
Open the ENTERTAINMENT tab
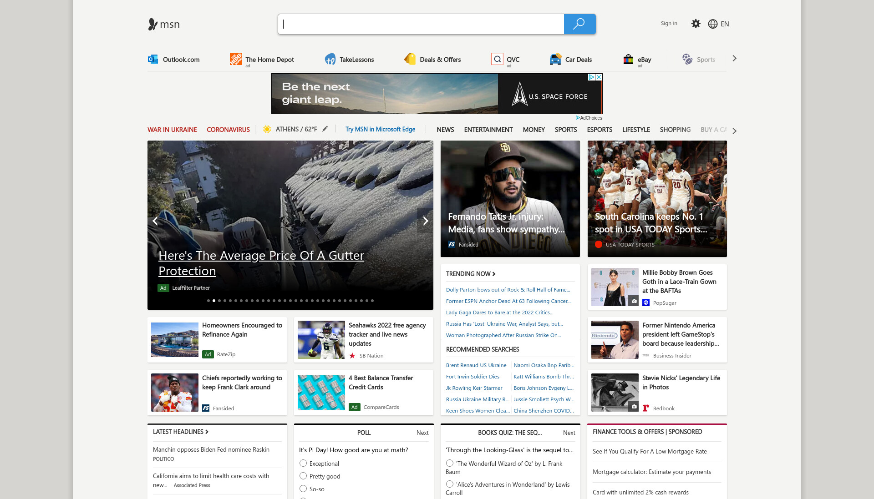(488, 130)
